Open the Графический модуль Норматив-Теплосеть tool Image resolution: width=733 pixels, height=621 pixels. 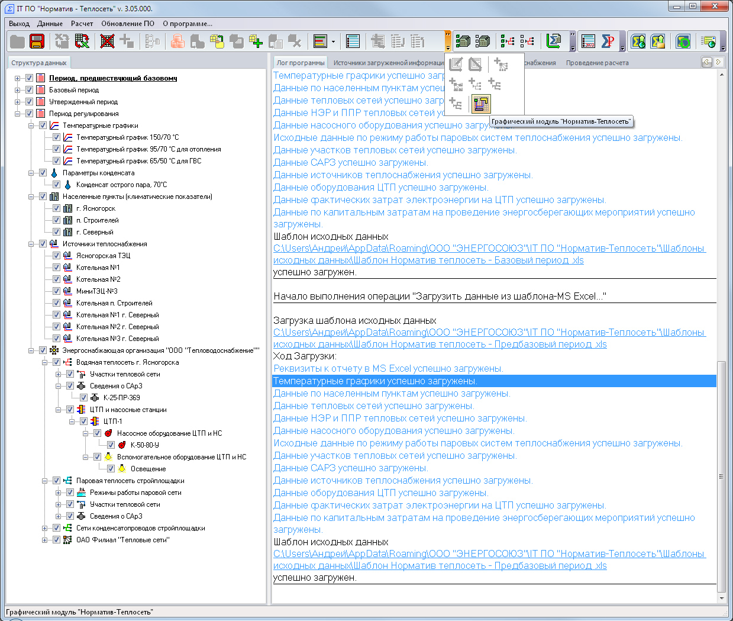[x=481, y=104]
